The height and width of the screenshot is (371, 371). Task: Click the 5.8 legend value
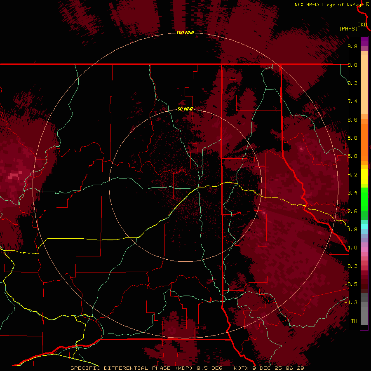[352, 138]
